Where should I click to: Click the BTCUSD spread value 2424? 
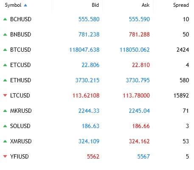(183, 50)
